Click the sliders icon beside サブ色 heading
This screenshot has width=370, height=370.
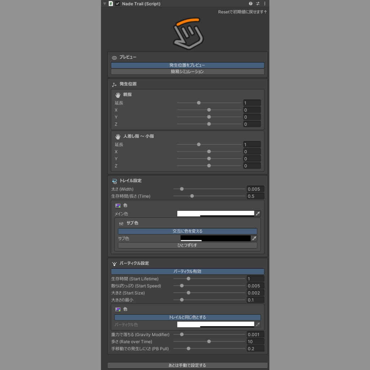(121, 223)
